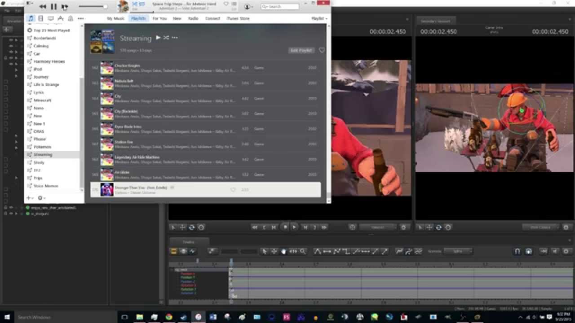Screen dimensions: 575x323
Task: Show more media kinds ellipsis
Action: (81, 18)
